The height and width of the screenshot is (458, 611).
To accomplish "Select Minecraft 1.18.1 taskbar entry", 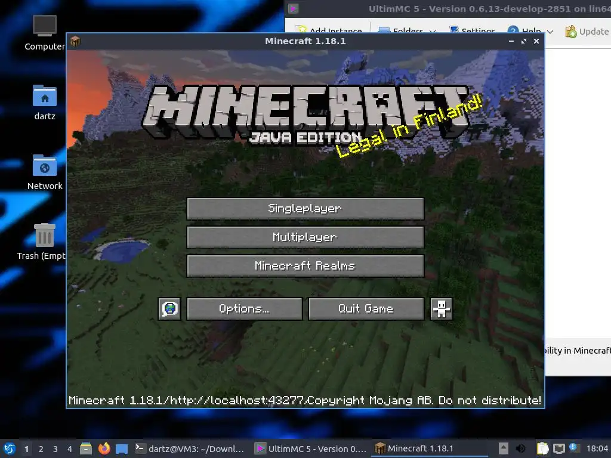I will pos(429,448).
